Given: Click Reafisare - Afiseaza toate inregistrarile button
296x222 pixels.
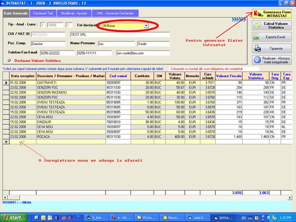Looking at the screenshot, I should tap(272, 60).
